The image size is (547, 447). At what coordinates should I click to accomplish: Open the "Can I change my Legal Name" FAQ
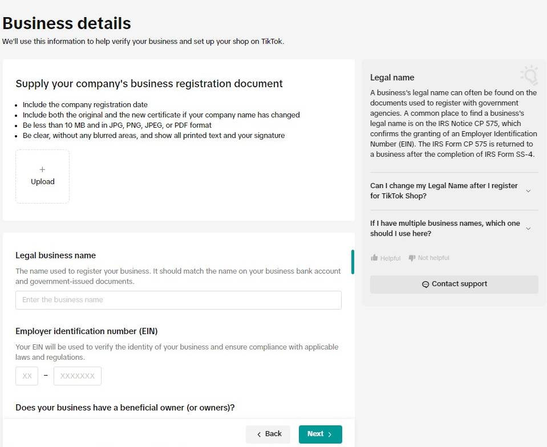(444, 191)
